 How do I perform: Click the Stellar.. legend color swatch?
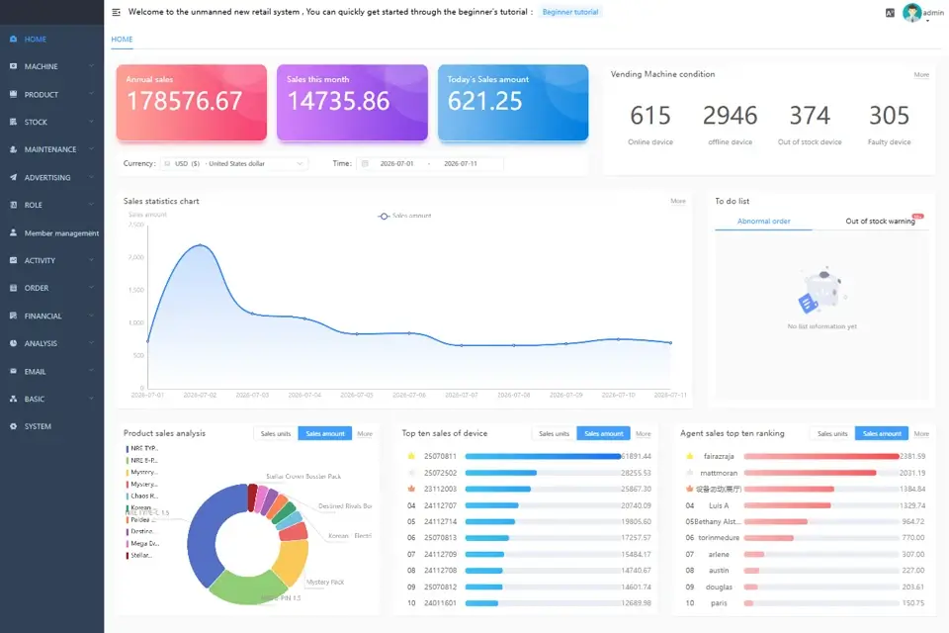(x=128, y=556)
